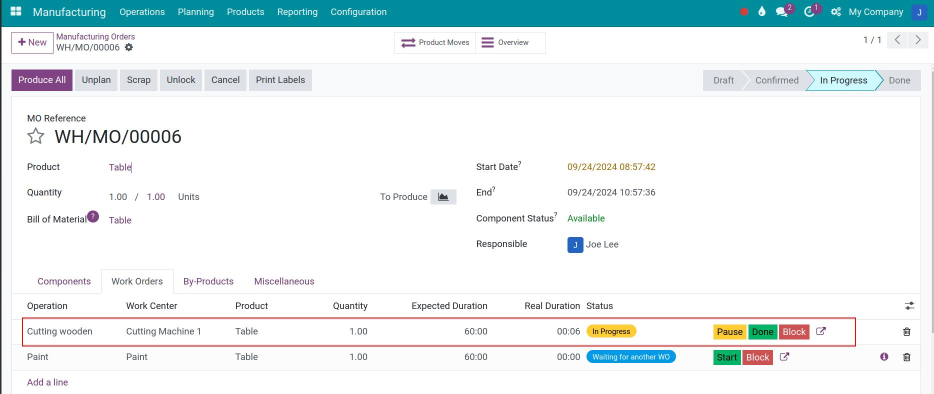Image resolution: width=934 pixels, height=394 pixels.
Task: Click Joe Lee avatar icon
Action: (575, 244)
